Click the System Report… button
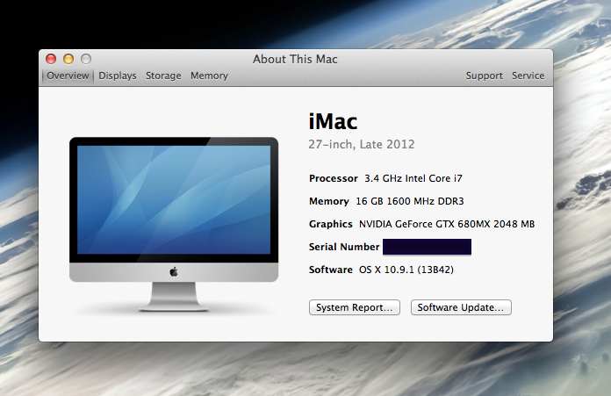The height and width of the screenshot is (396, 611). point(354,307)
